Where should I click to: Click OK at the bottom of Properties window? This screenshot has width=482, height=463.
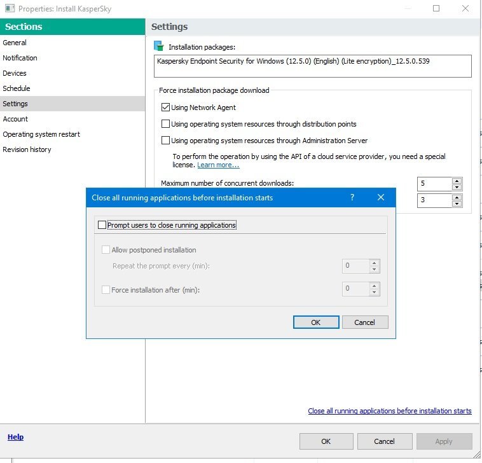(x=326, y=441)
